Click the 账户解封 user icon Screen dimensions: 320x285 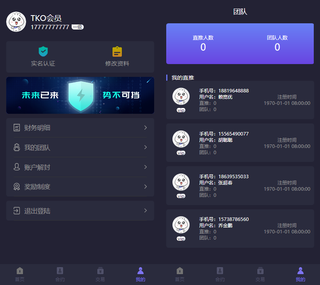click(x=17, y=167)
